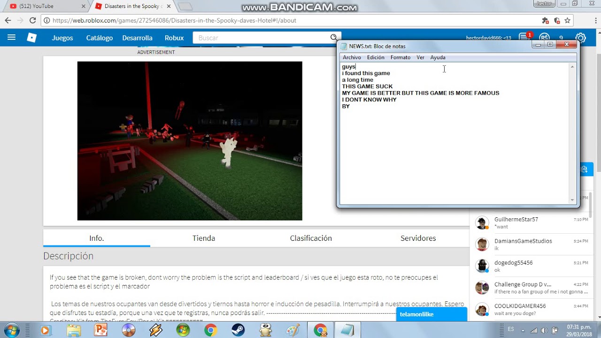Click the search magnifier icon
601x338 pixels.
point(333,38)
